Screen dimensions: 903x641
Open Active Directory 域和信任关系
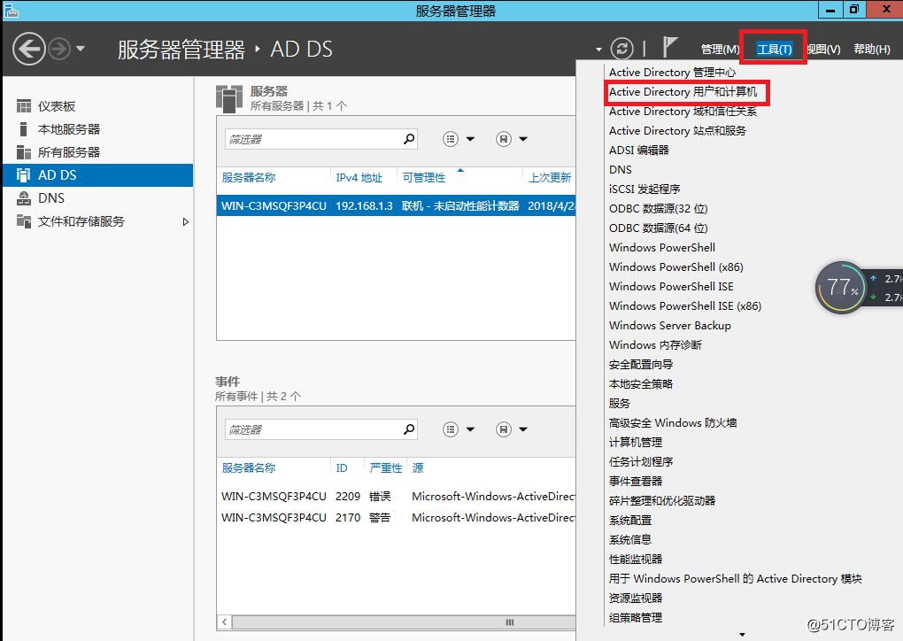click(683, 112)
